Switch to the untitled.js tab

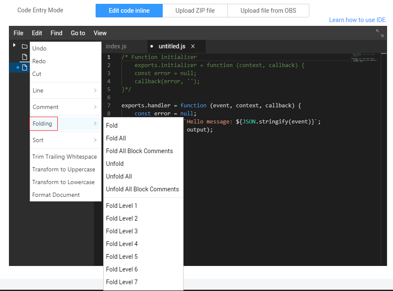coord(172,46)
